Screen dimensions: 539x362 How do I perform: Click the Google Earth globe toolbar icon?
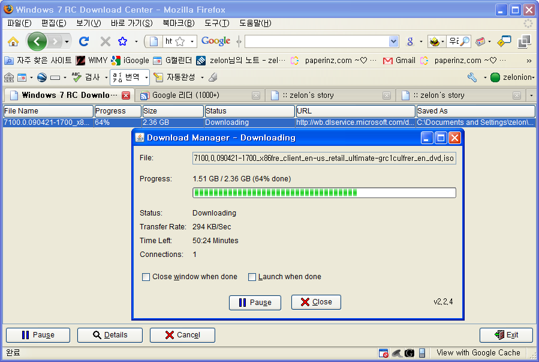(42, 77)
